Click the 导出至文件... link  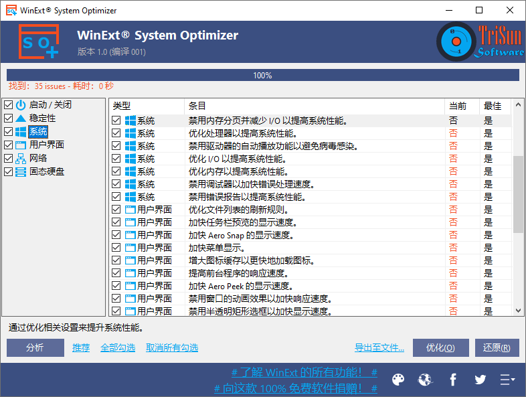point(379,347)
